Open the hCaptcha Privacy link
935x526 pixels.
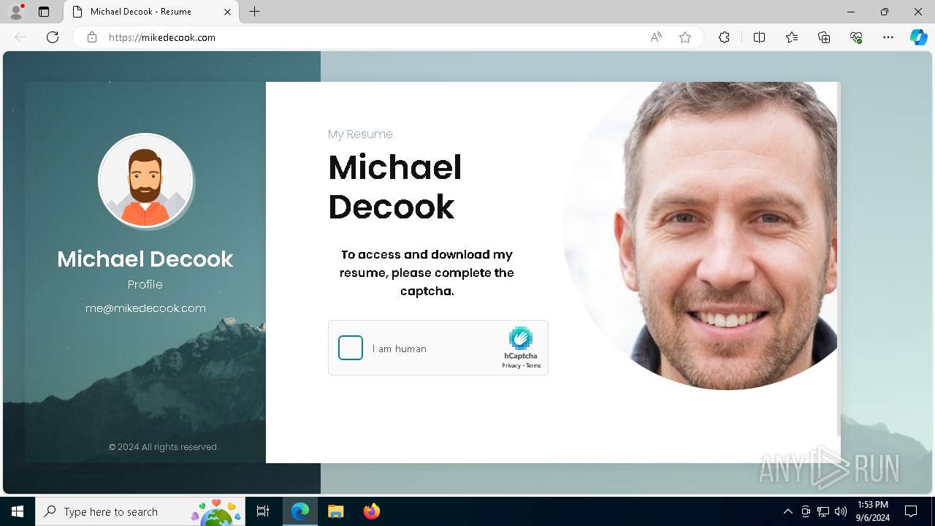pos(511,365)
